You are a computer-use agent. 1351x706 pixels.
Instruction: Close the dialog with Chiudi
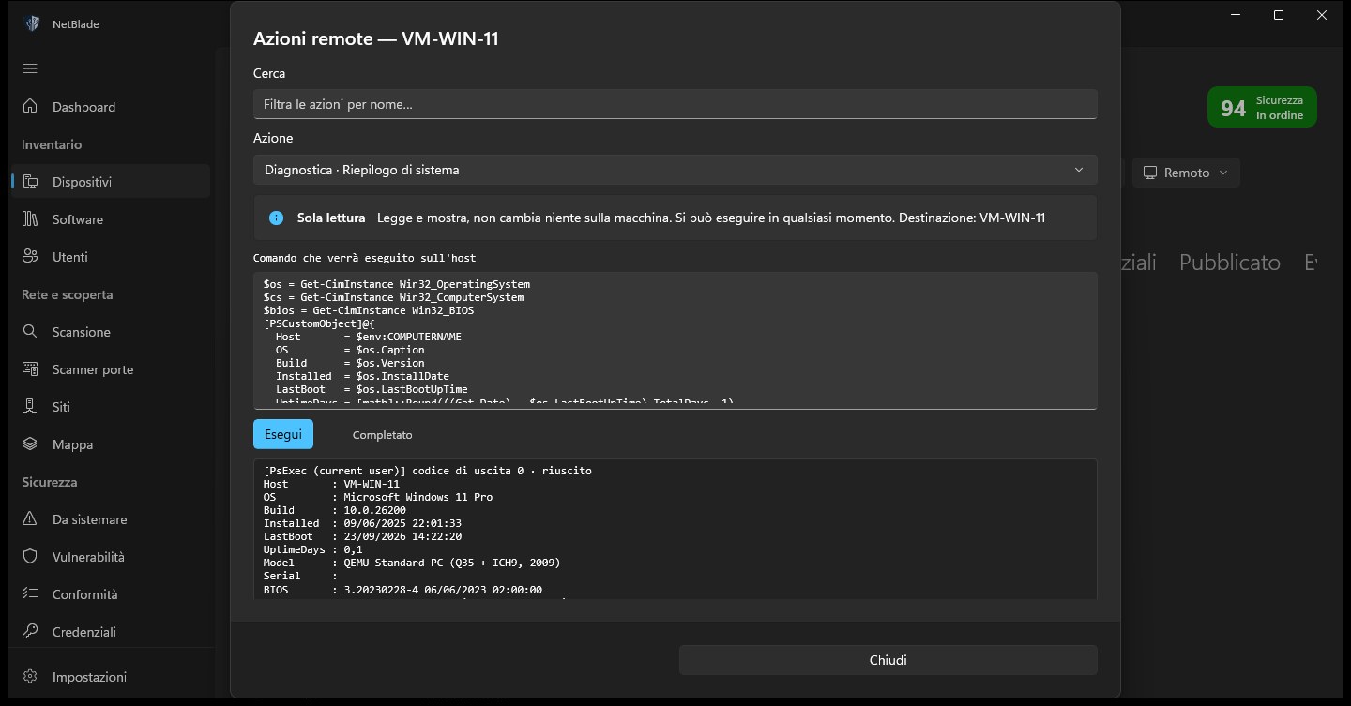[x=888, y=660]
